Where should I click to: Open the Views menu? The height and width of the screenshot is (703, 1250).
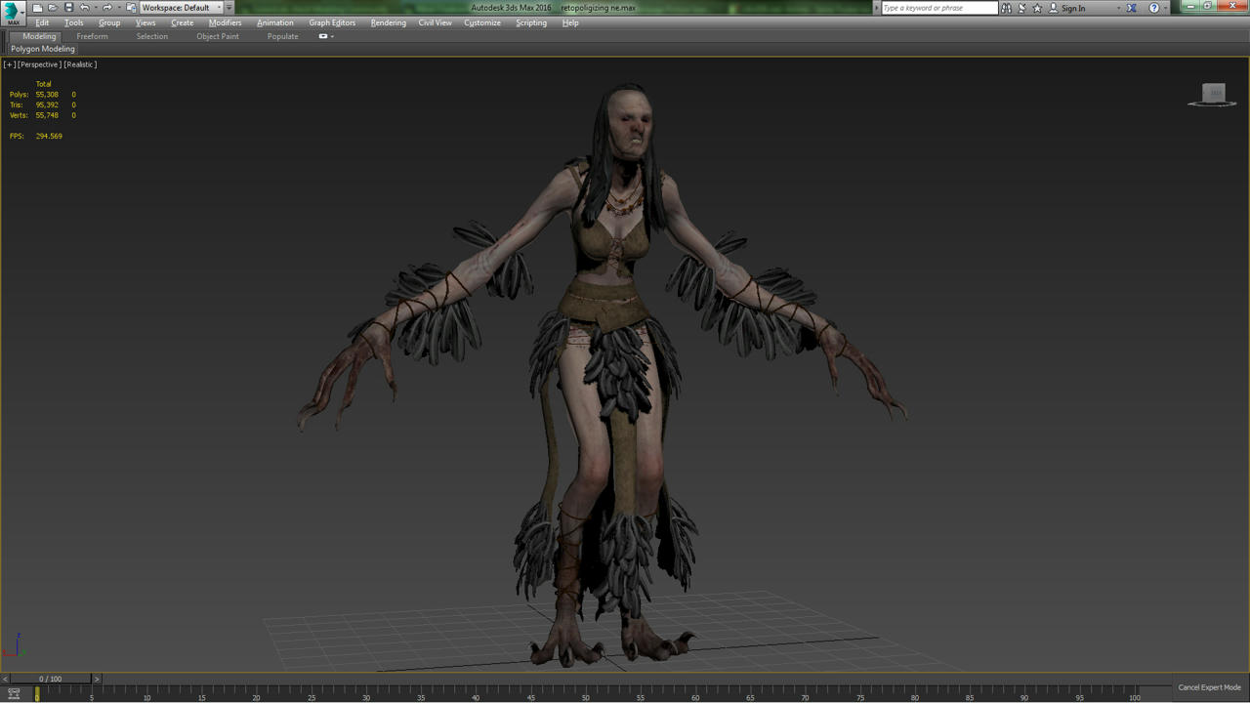point(146,22)
